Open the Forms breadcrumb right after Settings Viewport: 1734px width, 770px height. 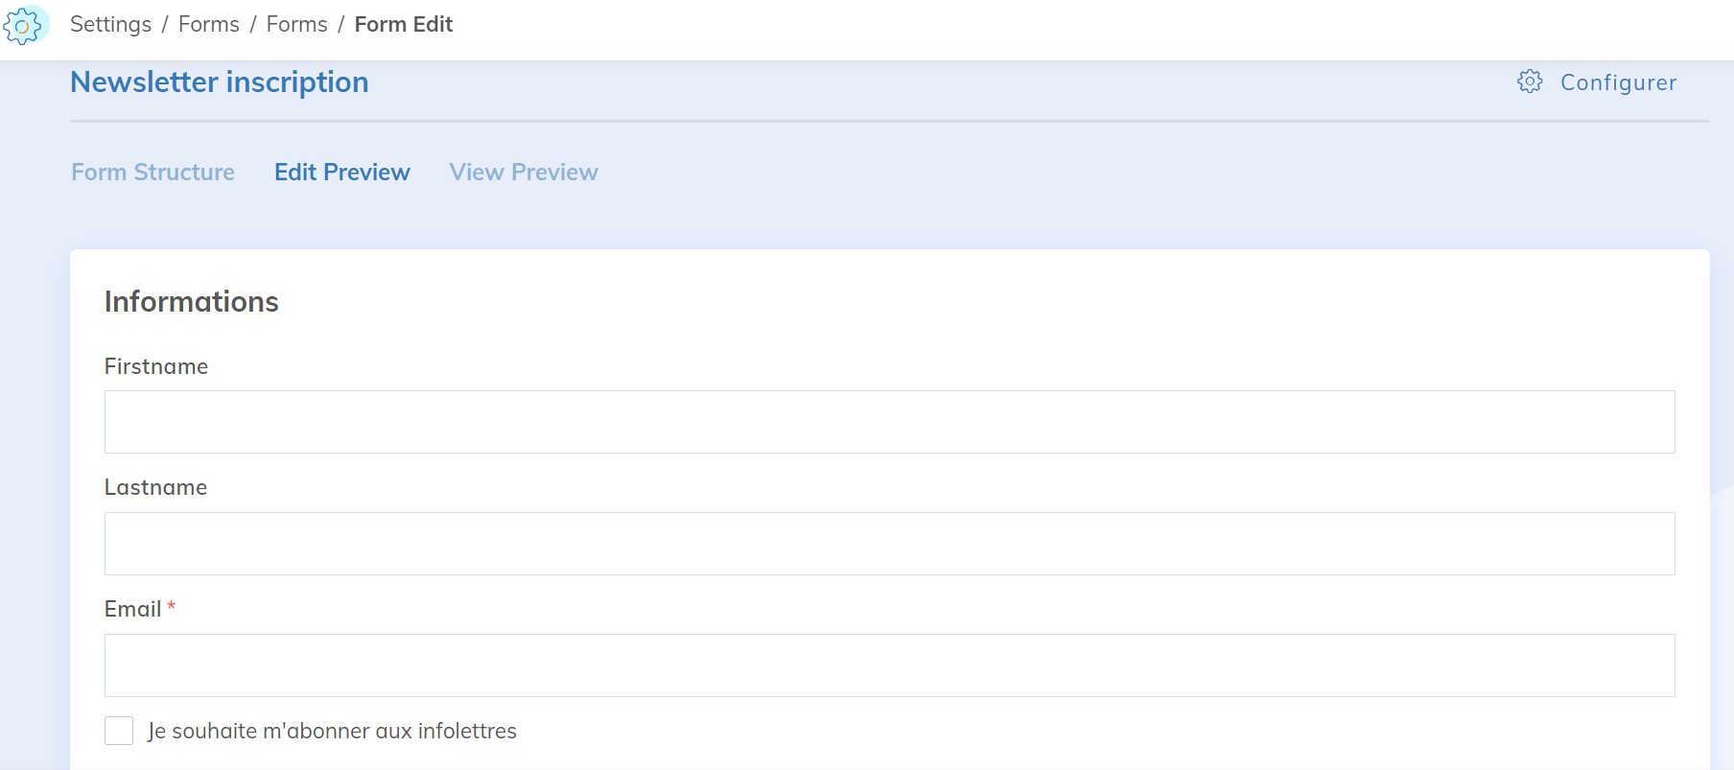[209, 25]
